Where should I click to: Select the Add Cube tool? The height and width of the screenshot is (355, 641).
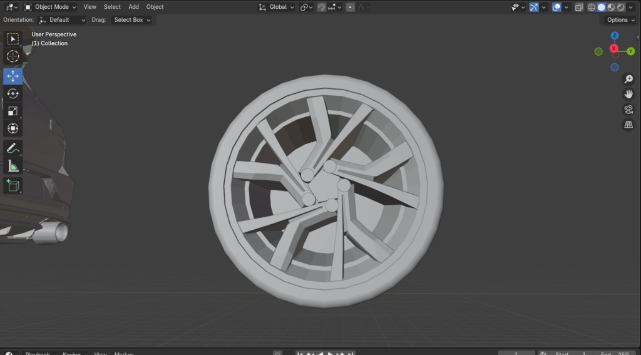(x=13, y=185)
